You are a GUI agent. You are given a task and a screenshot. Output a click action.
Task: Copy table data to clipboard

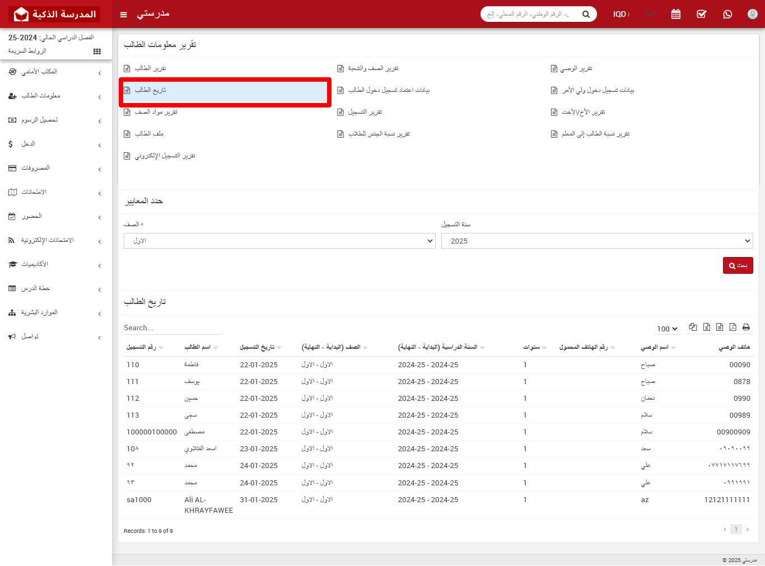[693, 328]
